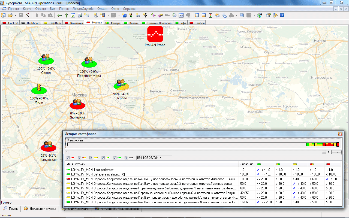Click the home icon in the toolbar
This screenshot has height=218, width=349.
[x=217, y=15]
